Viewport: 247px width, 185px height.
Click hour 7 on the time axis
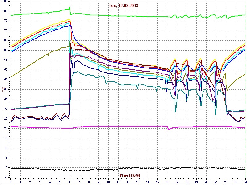79,182
